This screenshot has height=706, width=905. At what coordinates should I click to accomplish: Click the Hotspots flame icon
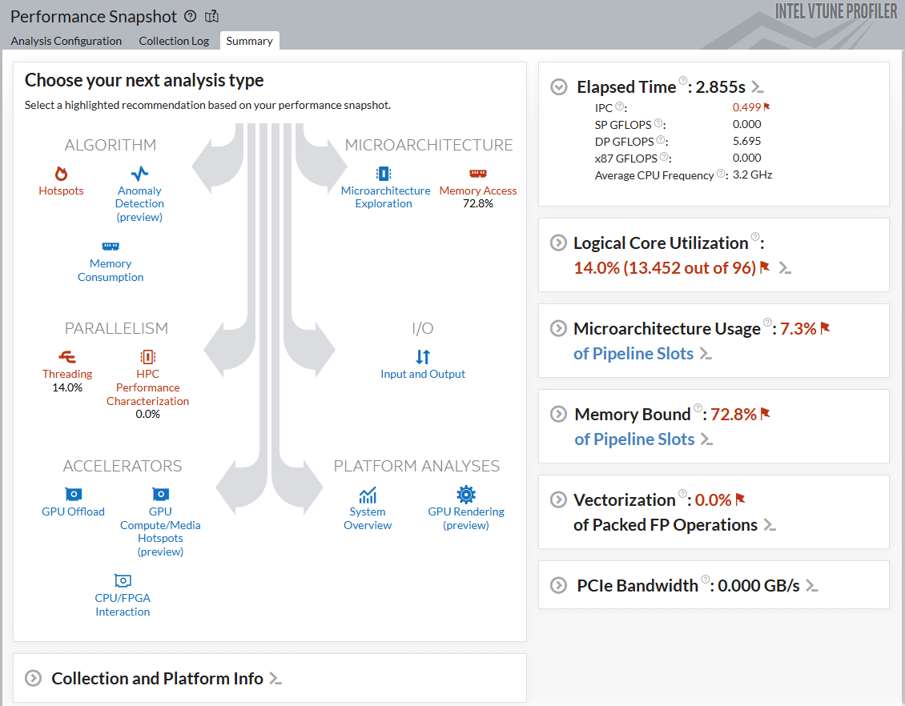pyautogui.click(x=61, y=174)
